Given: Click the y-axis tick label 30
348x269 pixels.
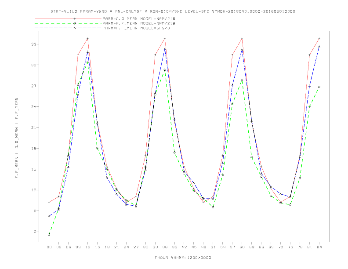Looking at the screenshot, I should [x=33, y=65].
